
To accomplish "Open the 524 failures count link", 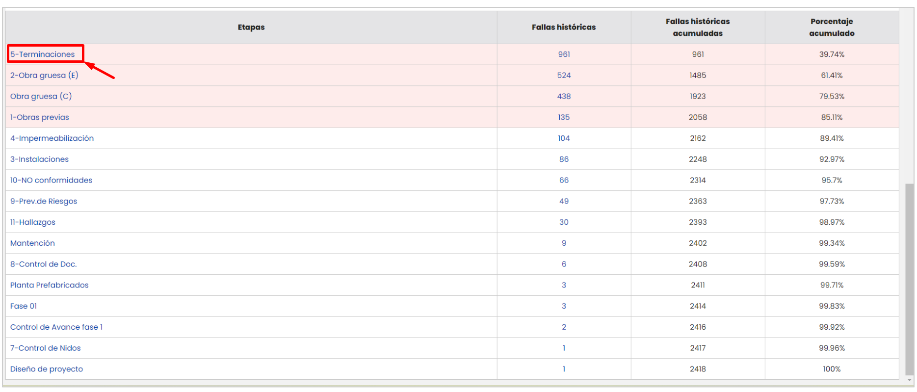I will [564, 76].
